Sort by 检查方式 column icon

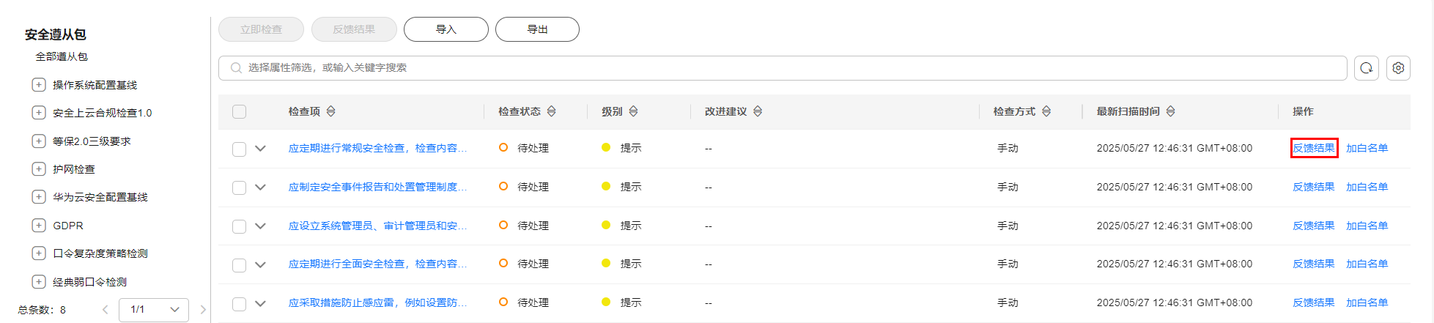(1046, 111)
